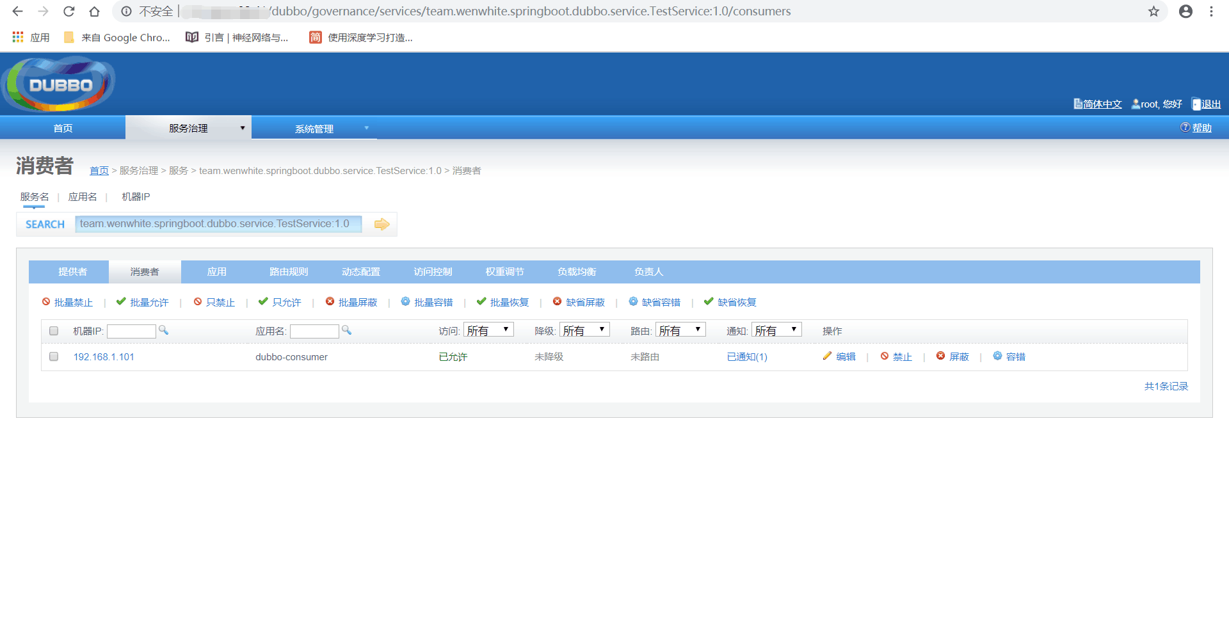The height and width of the screenshot is (629, 1229).
Task: Click the browser back arrow
Action: 17,12
